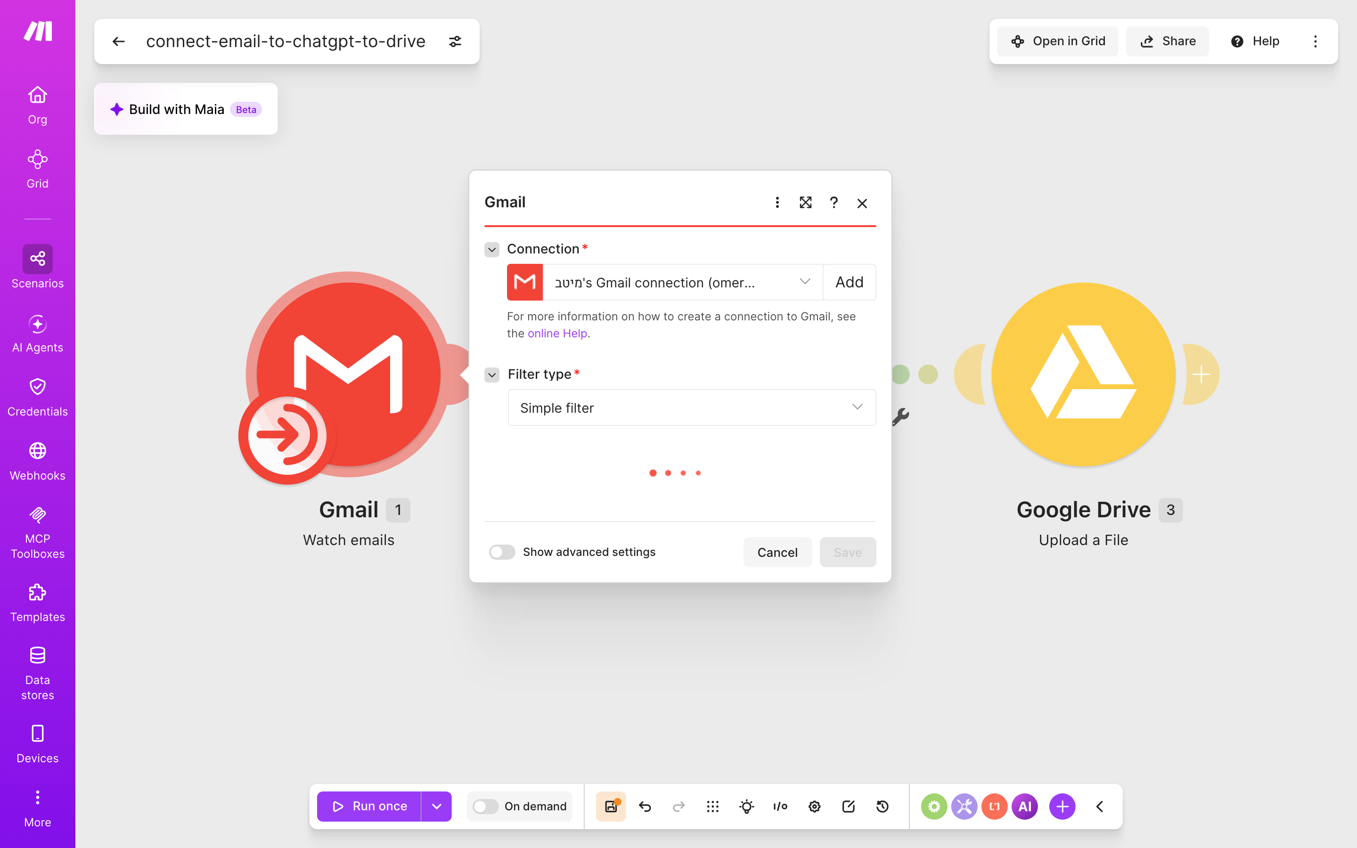Open Scenarios in the sidebar

pyautogui.click(x=38, y=268)
